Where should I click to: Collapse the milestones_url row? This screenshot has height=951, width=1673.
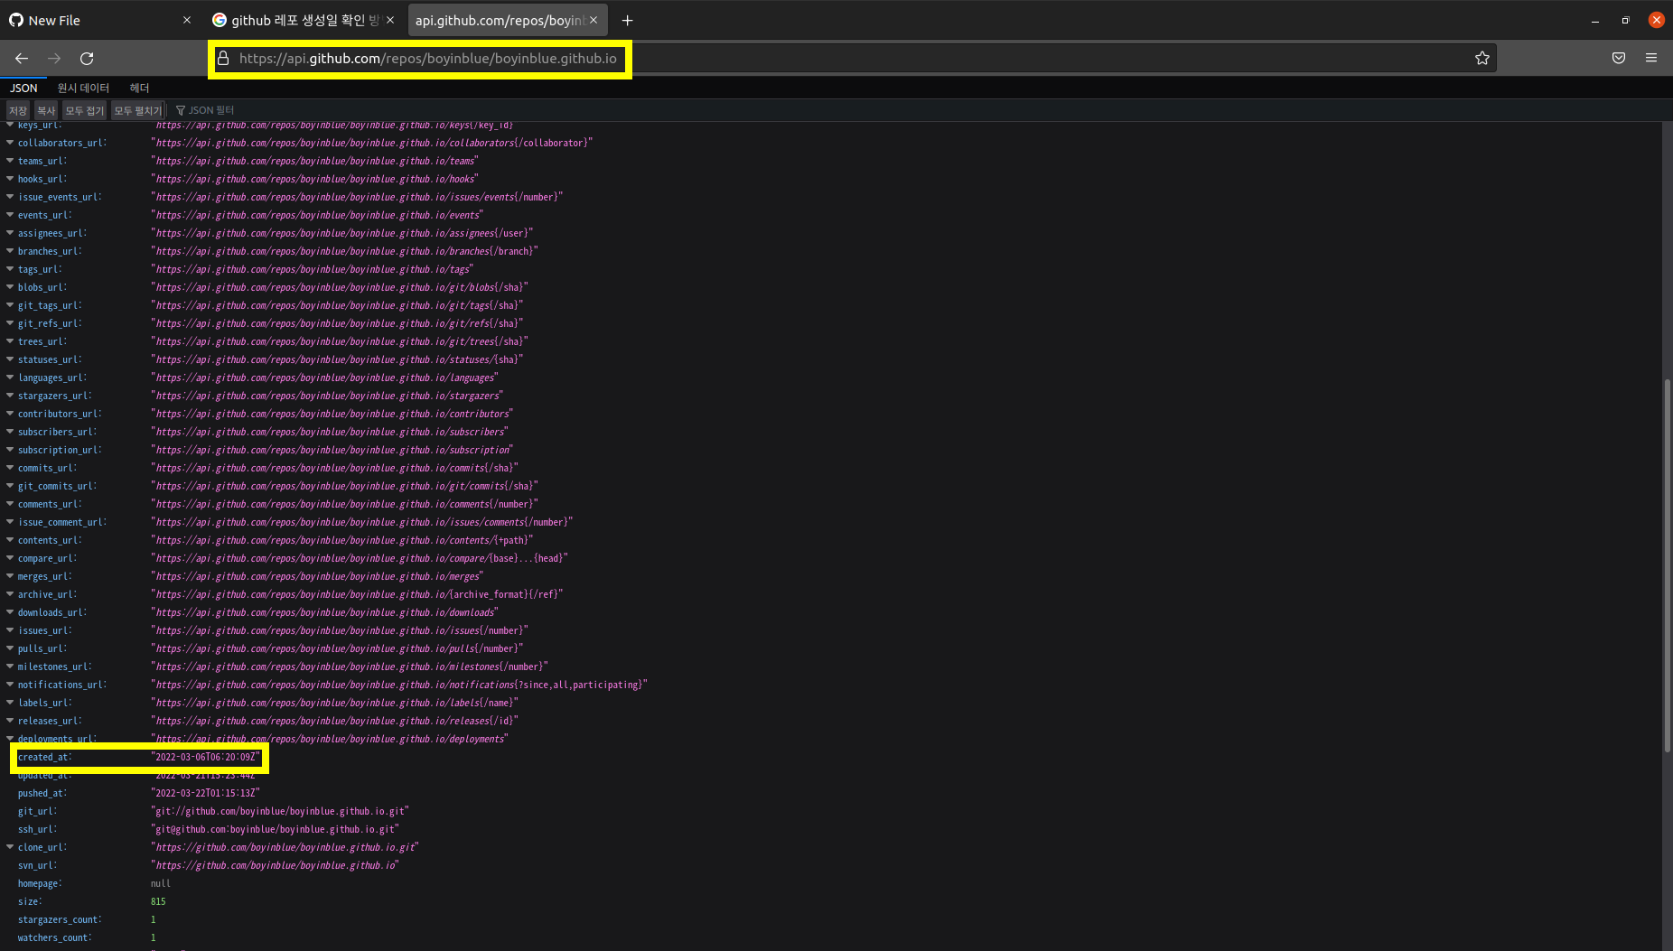pyautogui.click(x=10, y=667)
